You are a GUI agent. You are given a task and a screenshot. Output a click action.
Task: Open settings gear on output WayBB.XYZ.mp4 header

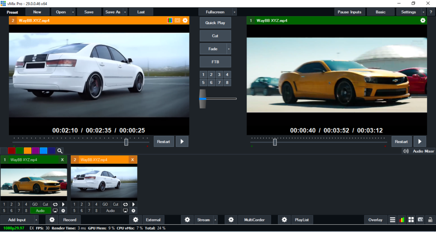click(422, 20)
